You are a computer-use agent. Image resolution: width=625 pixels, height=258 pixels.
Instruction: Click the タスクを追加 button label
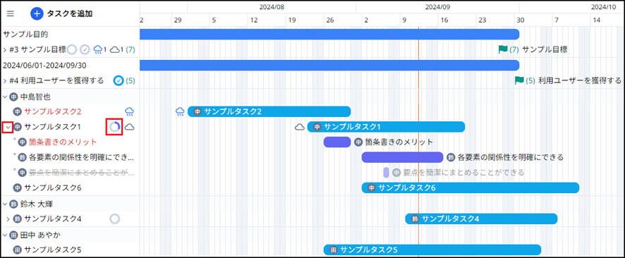click(70, 13)
